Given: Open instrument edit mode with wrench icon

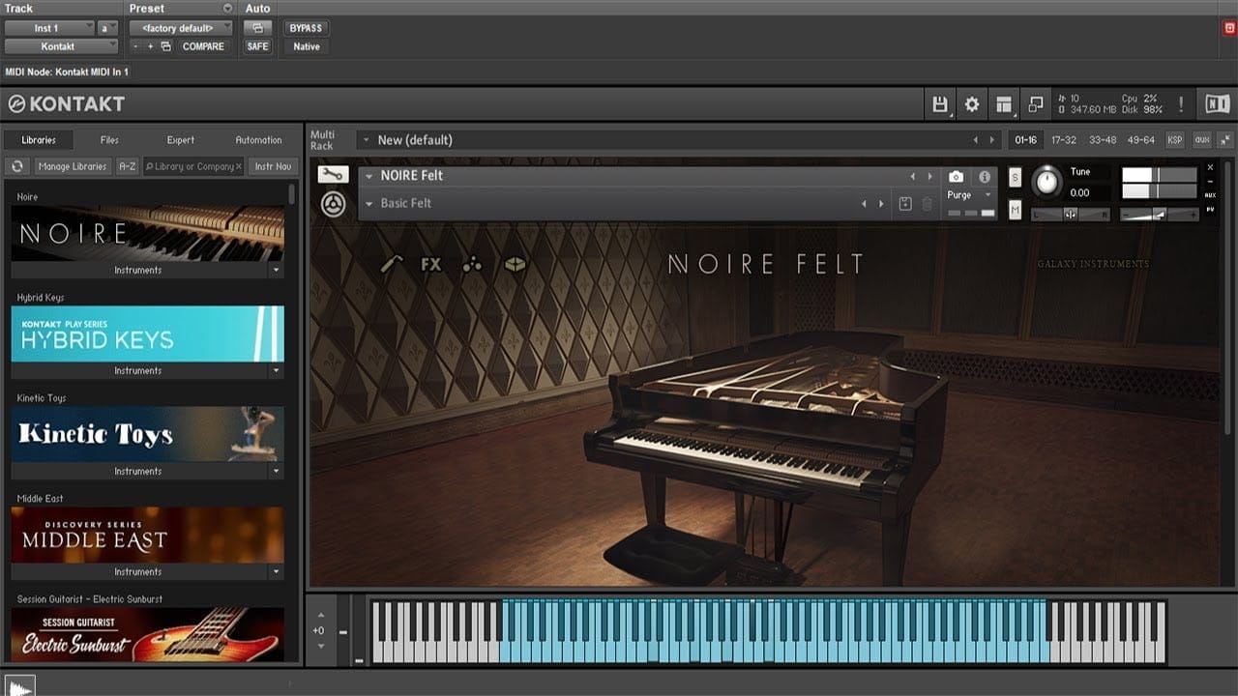Looking at the screenshot, I should 333,175.
